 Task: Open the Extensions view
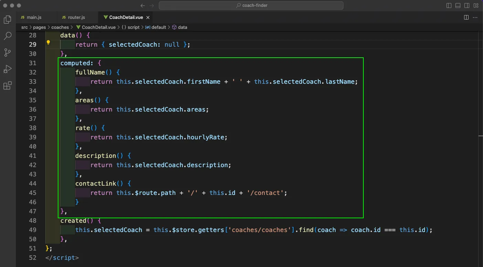[7, 86]
